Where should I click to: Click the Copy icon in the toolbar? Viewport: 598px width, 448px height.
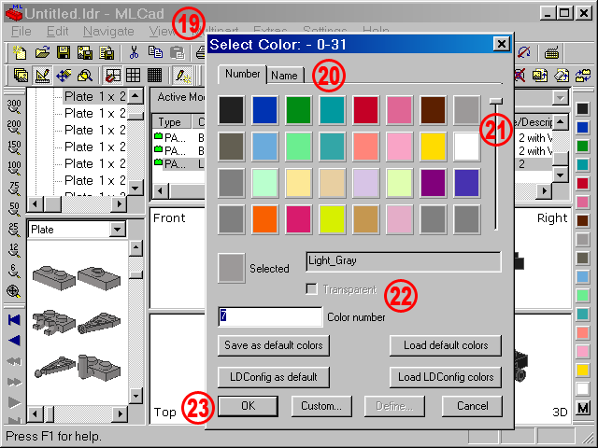pyautogui.click(x=155, y=52)
